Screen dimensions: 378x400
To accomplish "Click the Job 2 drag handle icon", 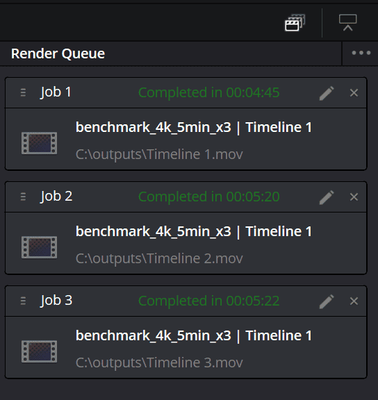I will pyautogui.click(x=23, y=197).
